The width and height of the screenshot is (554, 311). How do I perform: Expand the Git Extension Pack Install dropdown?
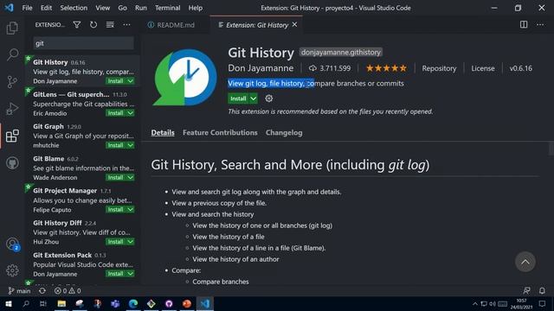pos(131,274)
